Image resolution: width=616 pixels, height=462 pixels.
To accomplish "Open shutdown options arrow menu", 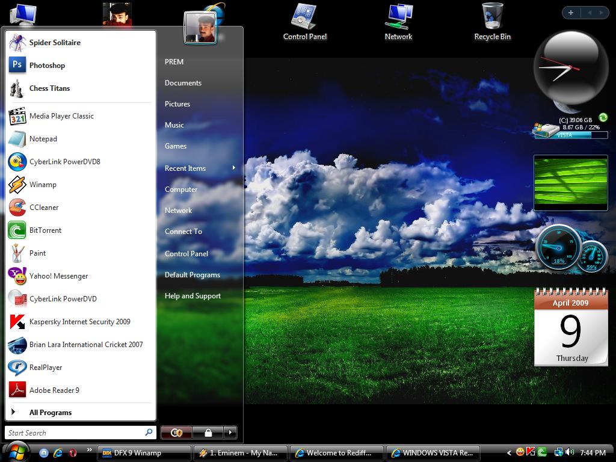I will point(230,433).
